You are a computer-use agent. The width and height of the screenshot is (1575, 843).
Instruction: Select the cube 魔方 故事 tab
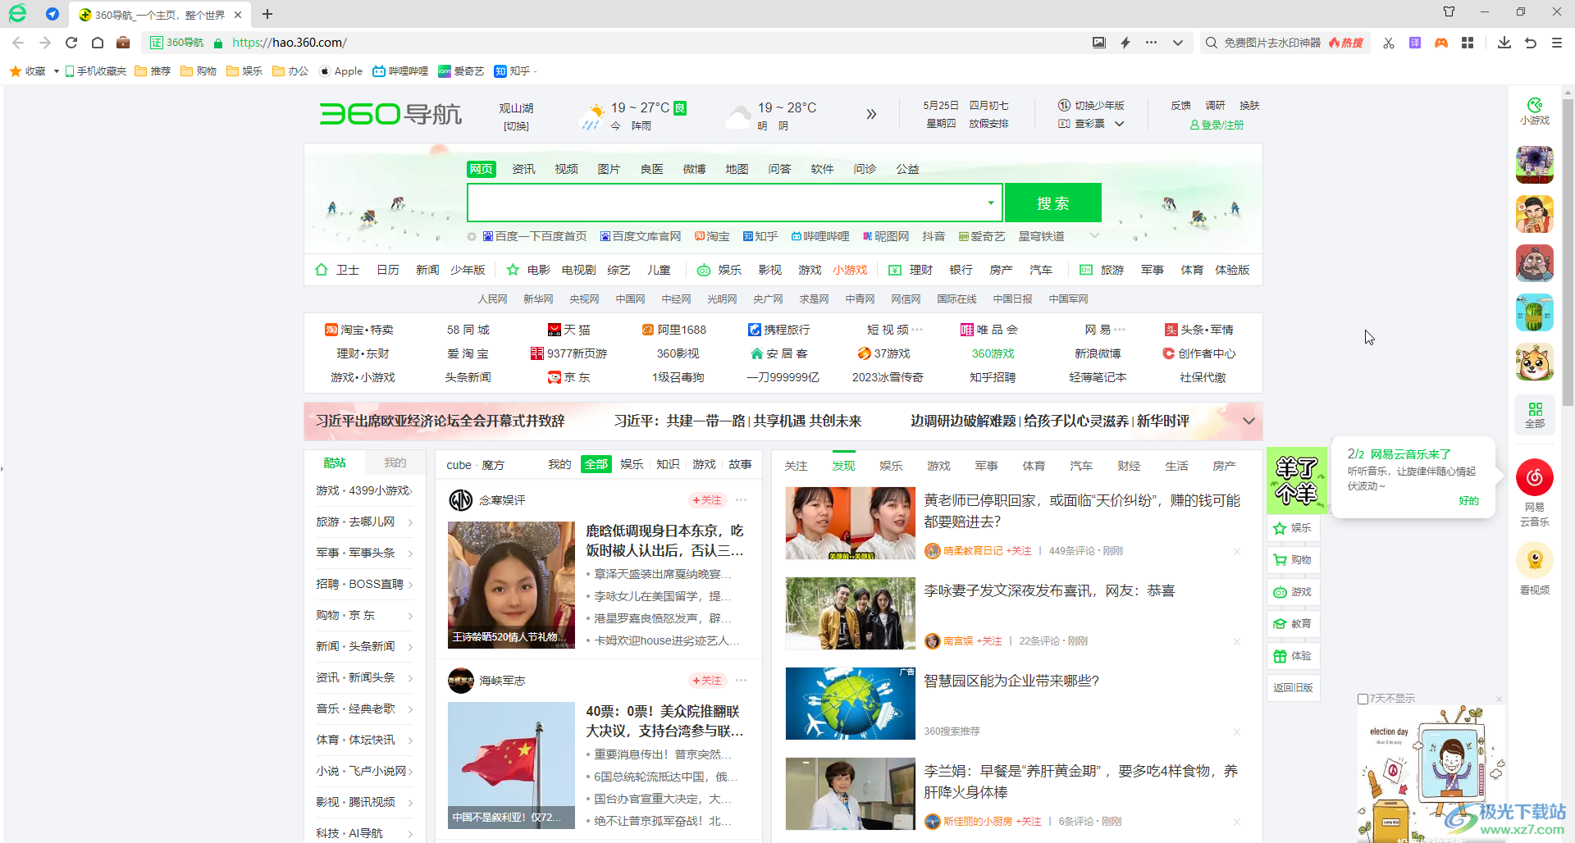pyautogui.click(x=740, y=464)
